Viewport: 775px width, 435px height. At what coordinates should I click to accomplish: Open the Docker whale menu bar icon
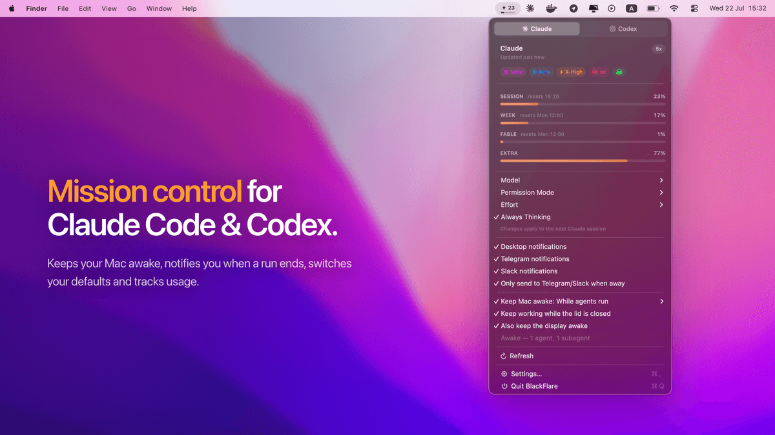(551, 8)
